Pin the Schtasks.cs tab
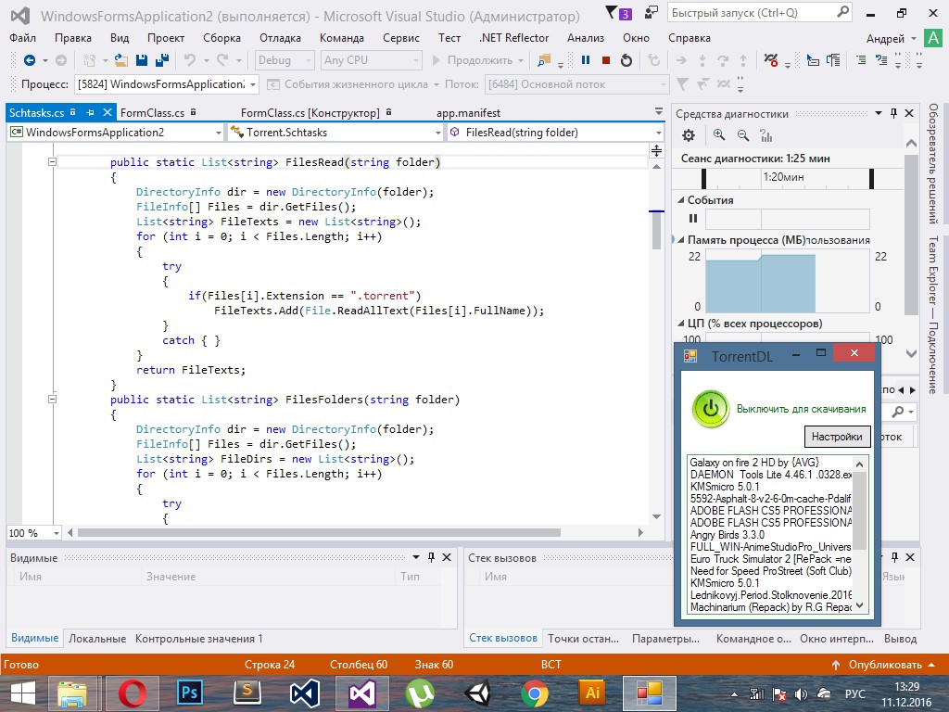The image size is (949, 712). [90, 112]
